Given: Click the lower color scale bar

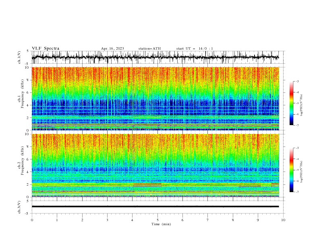Looking at the screenshot, I should tap(291, 170).
